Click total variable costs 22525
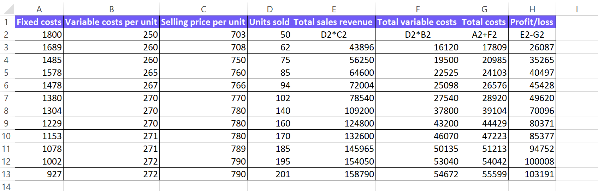 pyautogui.click(x=418, y=73)
